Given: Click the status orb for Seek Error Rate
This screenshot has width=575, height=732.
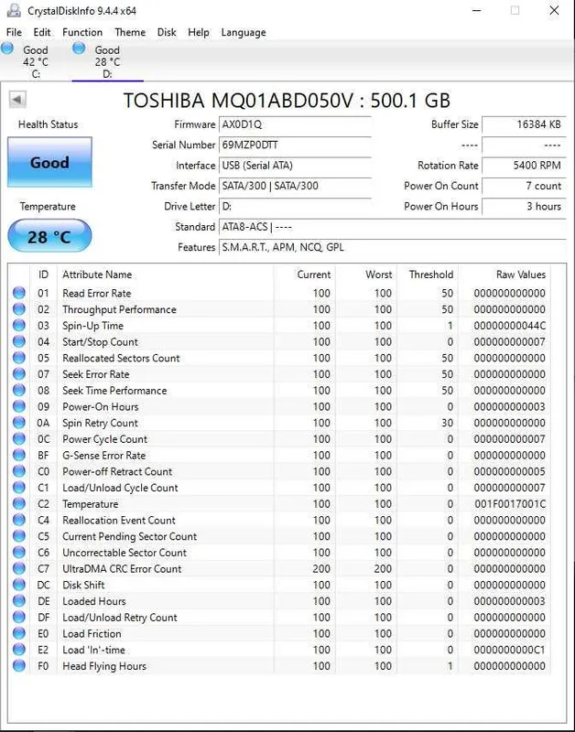Looking at the screenshot, I should pyautogui.click(x=18, y=374).
